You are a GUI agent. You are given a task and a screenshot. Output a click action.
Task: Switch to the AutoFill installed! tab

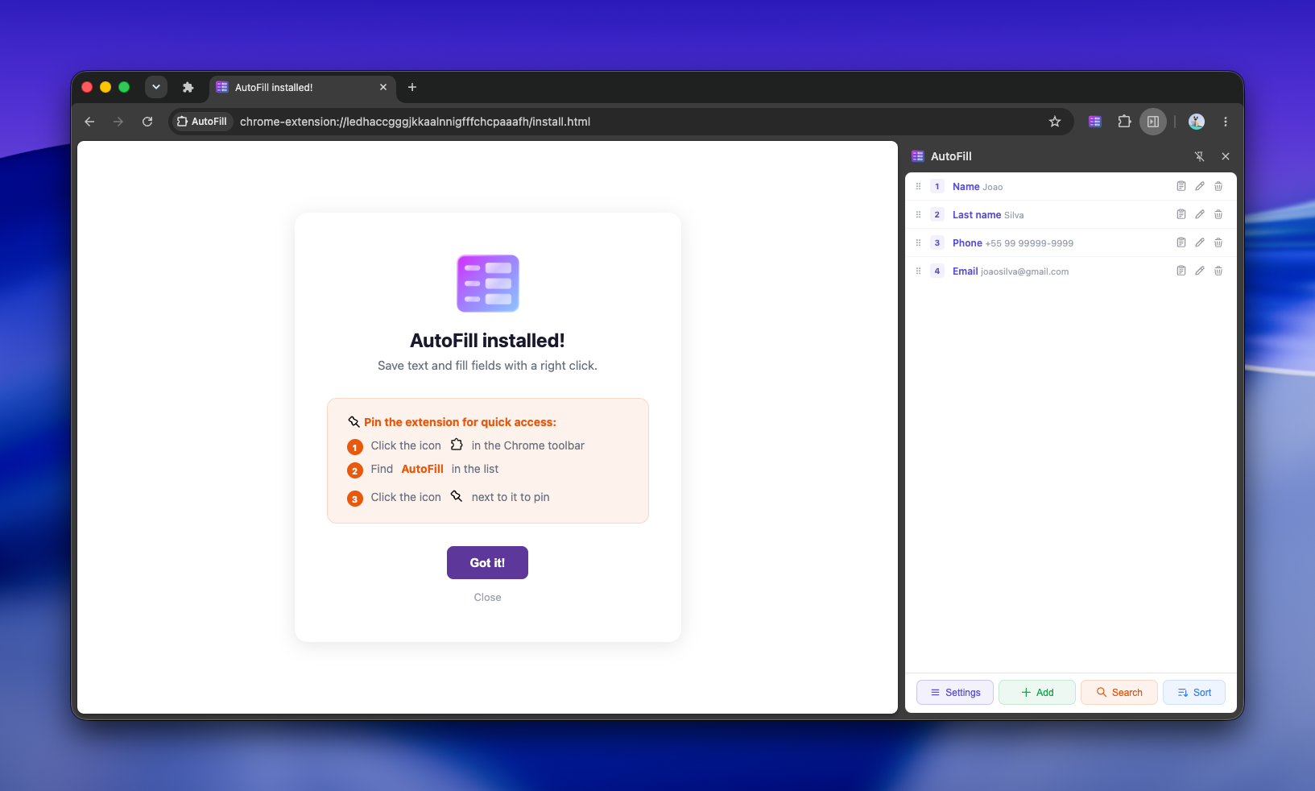click(x=302, y=88)
